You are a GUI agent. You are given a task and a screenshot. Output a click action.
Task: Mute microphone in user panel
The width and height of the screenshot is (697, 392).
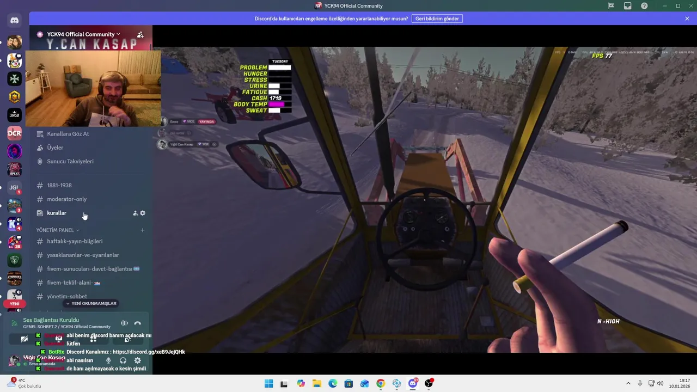pos(108,360)
